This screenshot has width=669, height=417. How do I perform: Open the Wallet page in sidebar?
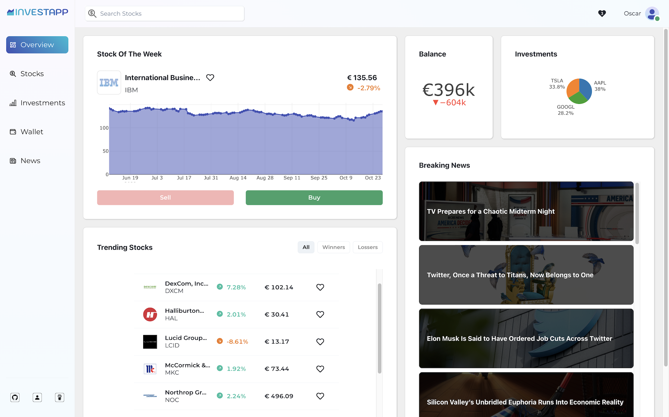[x=32, y=132]
